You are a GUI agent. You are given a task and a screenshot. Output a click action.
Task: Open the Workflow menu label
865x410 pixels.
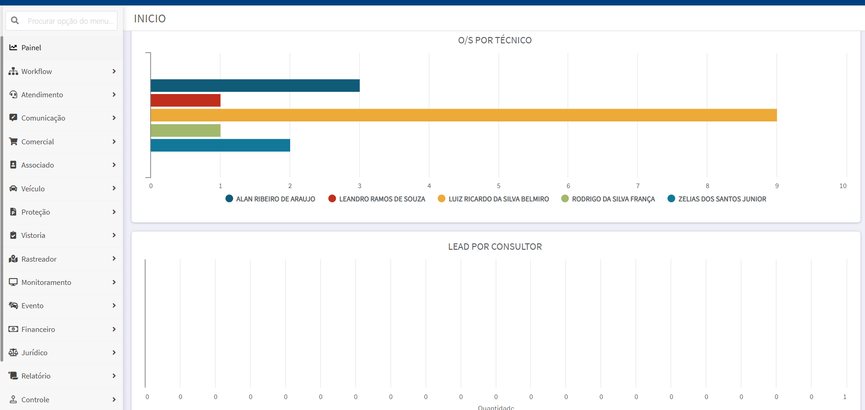click(x=37, y=71)
